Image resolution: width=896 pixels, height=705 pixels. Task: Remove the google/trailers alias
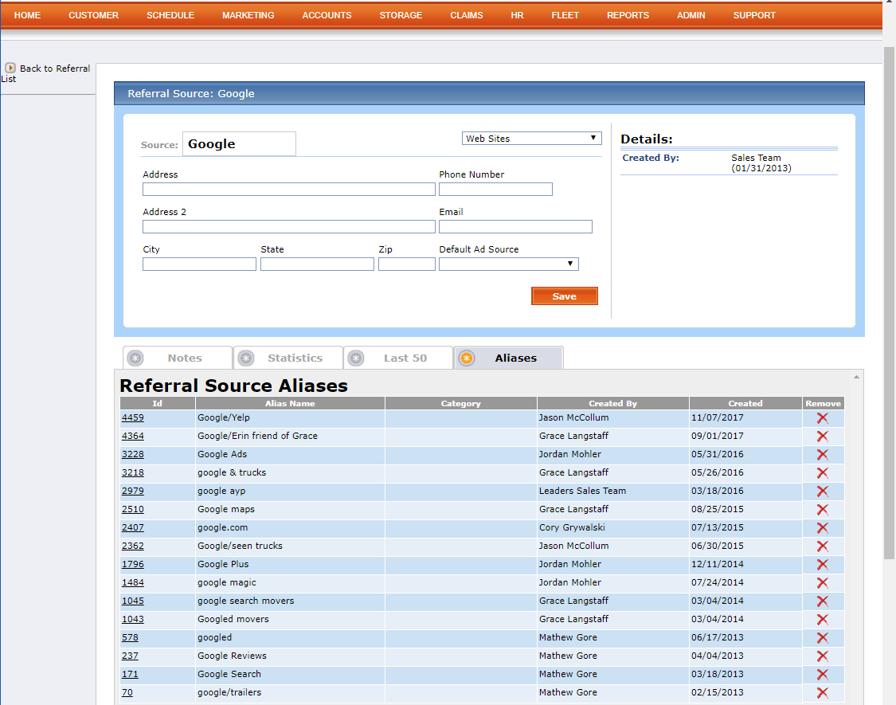click(x=822, y=692)
